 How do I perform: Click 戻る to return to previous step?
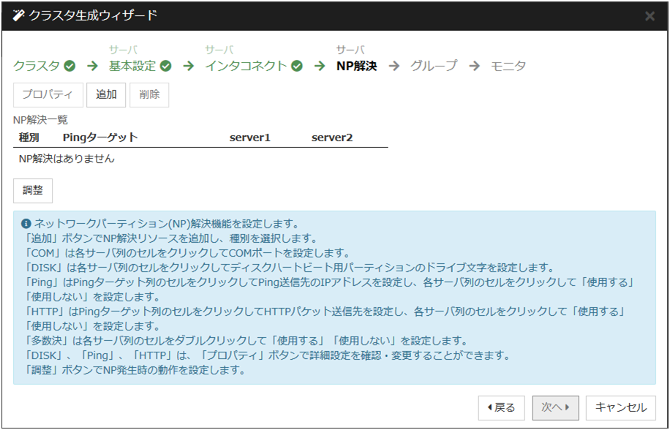coord(501,407)
